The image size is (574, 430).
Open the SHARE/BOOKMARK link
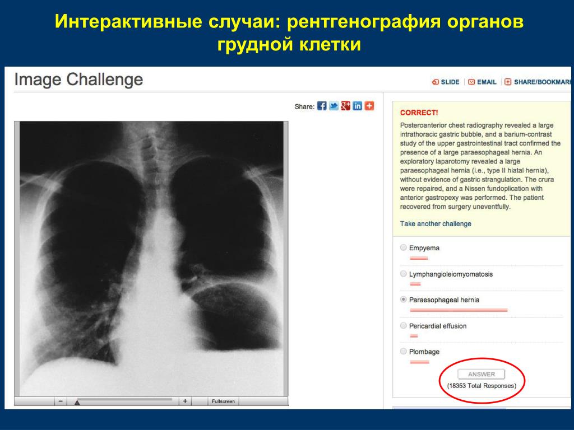pyautogui.click(x=543, y=82)
